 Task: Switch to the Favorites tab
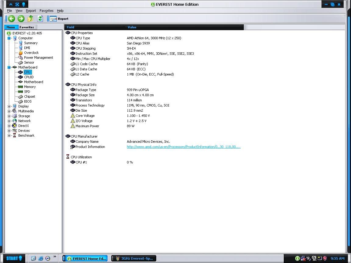[27, 27]
